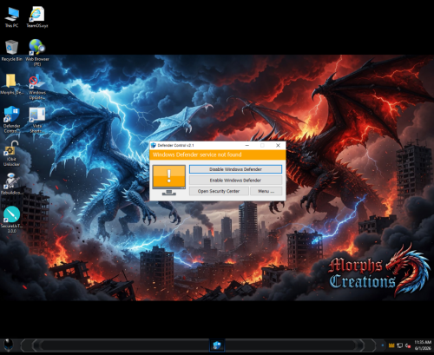The height and width of the screenshot is (355, 434).
Task: Click Defender Control taskbar icon
Action: [x=217, y=345]
